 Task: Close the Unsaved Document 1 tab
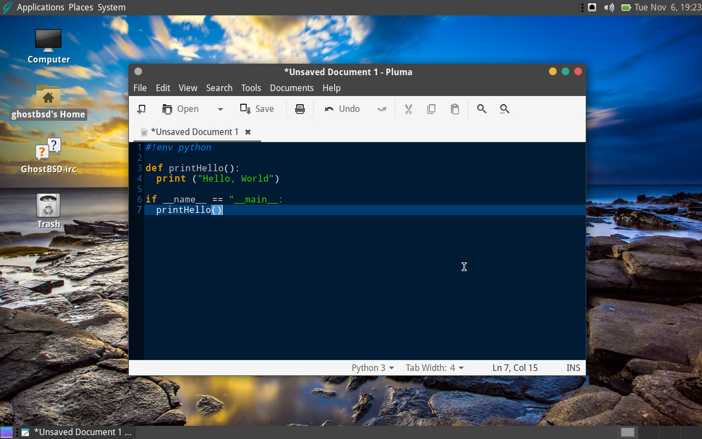click(x=247, y=132)
